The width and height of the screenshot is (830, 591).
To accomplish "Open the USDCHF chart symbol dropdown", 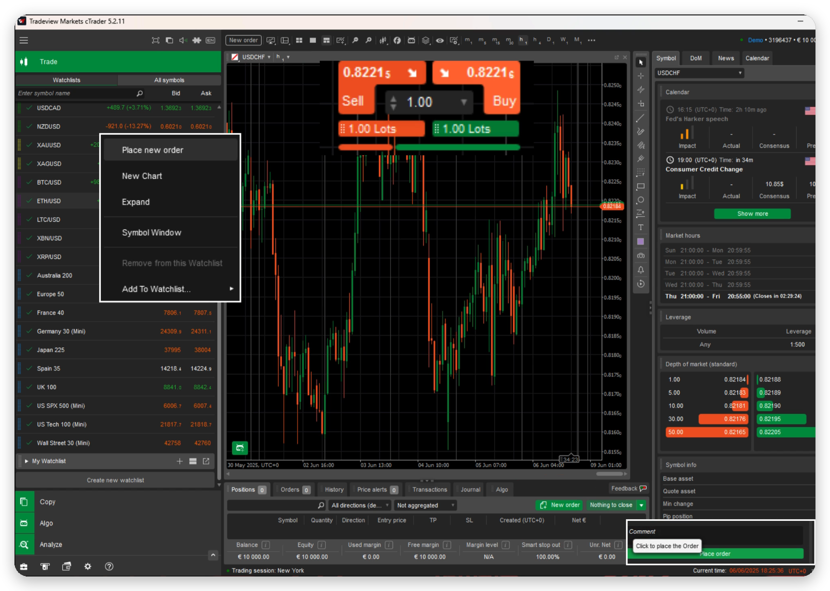I will pos(256,57).
